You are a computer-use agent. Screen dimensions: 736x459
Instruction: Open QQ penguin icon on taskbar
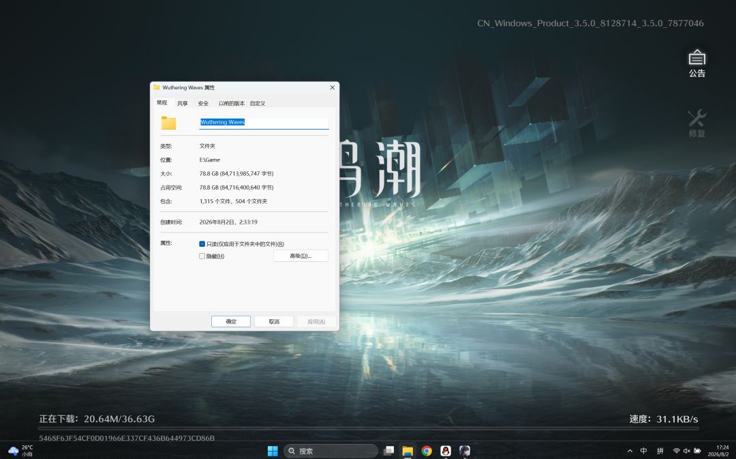click(446, 451)
